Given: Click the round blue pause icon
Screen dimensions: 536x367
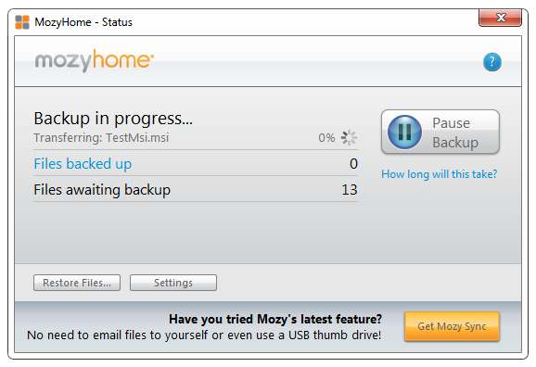Looking at the screenshot, I should 404,132.
